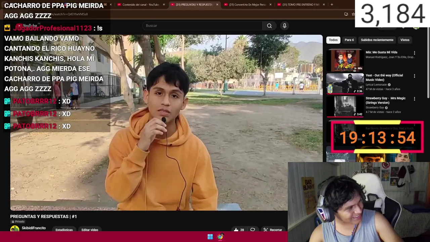The image size is (430, 242).
Task: Click the Strawberry Guy - Mrs Magic title
Action: click(386, 100)
